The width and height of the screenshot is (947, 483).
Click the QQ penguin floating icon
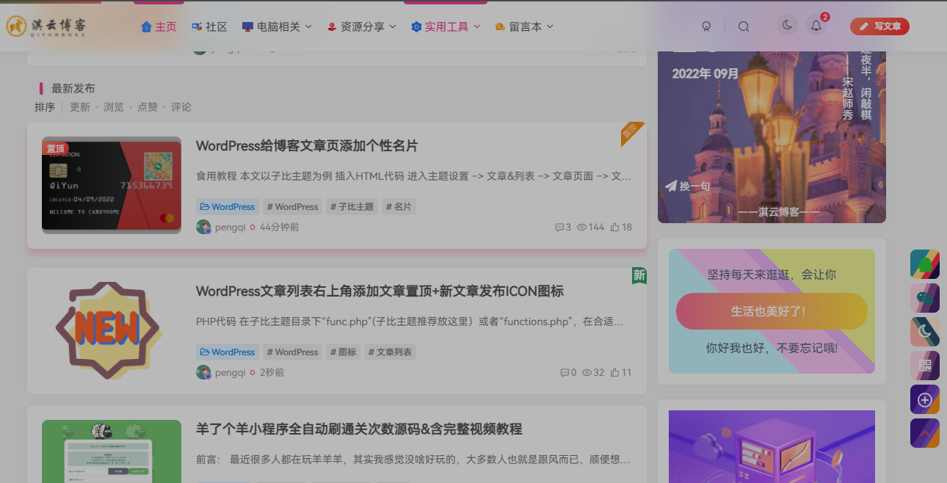point(925,264)
